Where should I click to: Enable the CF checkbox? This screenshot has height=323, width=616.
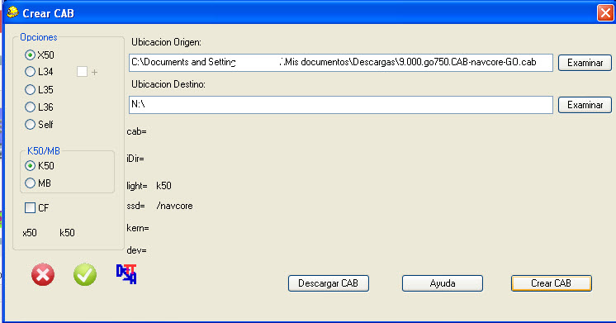[30, 208]
